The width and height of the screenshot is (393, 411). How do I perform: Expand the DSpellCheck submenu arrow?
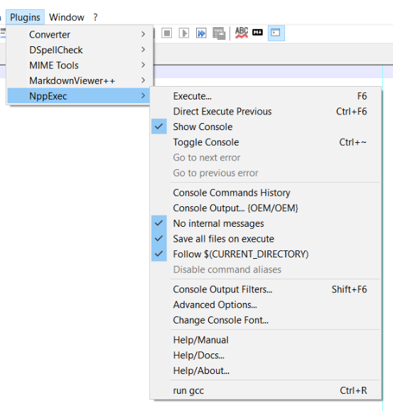click(143, 50)
